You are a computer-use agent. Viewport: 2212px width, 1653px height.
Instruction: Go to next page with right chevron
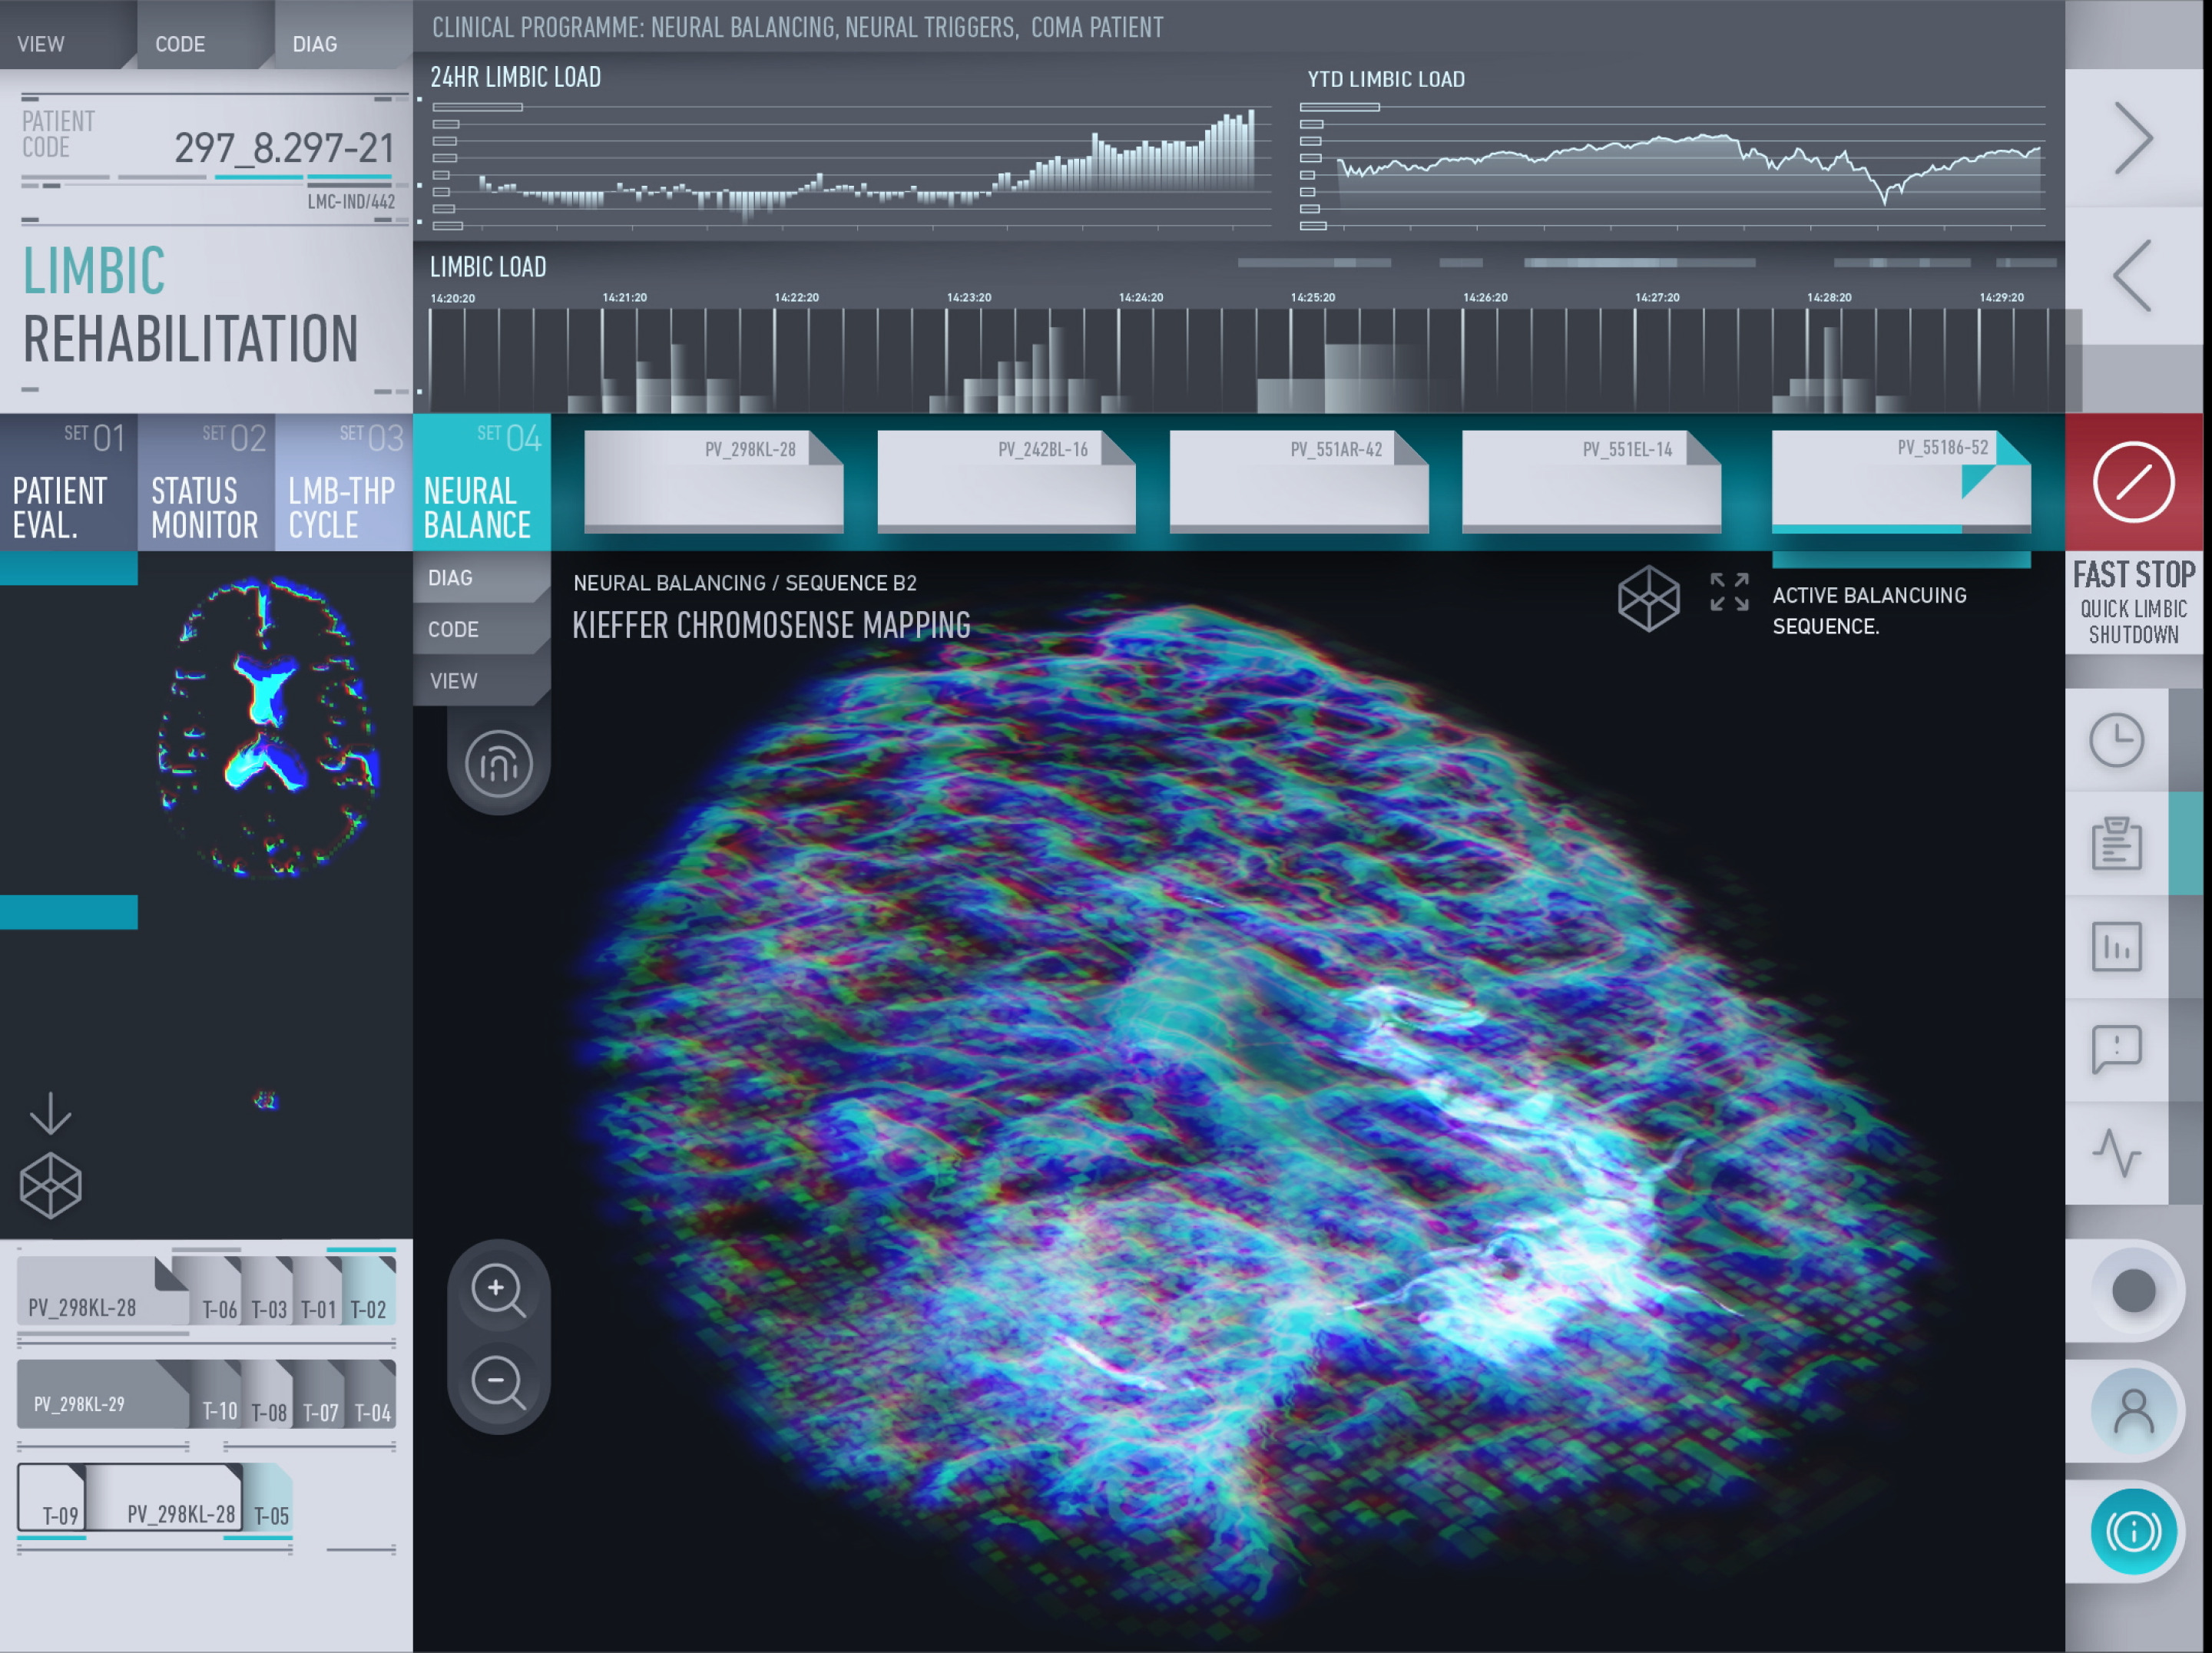pos(2133,138)
